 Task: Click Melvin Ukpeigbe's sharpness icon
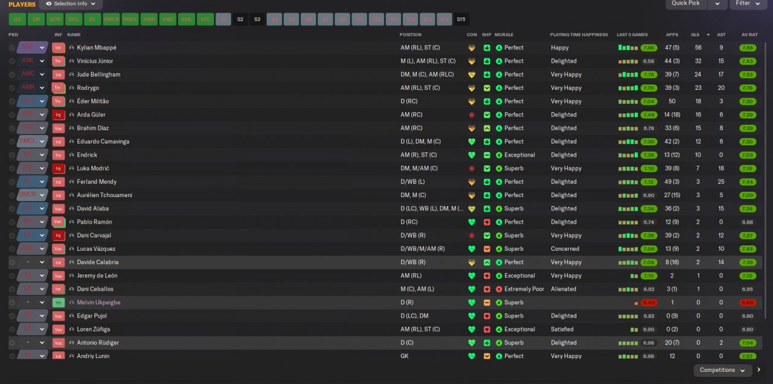pyautogui.click(x=487, y=303)
